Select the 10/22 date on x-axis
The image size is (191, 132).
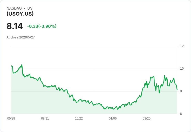[x=79, y=118]
